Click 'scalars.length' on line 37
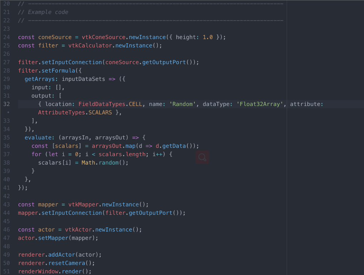 point(122,154)
